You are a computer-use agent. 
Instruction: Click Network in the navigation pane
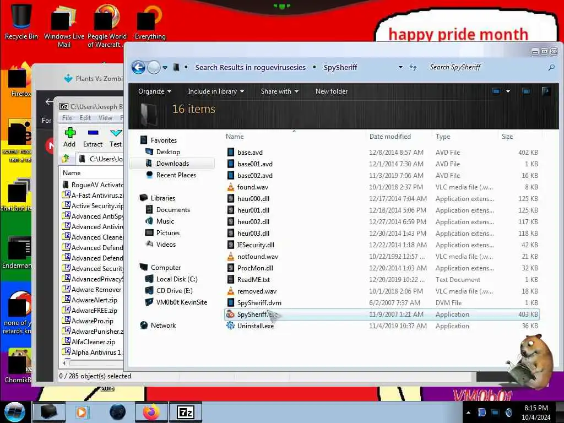[x=163, y=325]
